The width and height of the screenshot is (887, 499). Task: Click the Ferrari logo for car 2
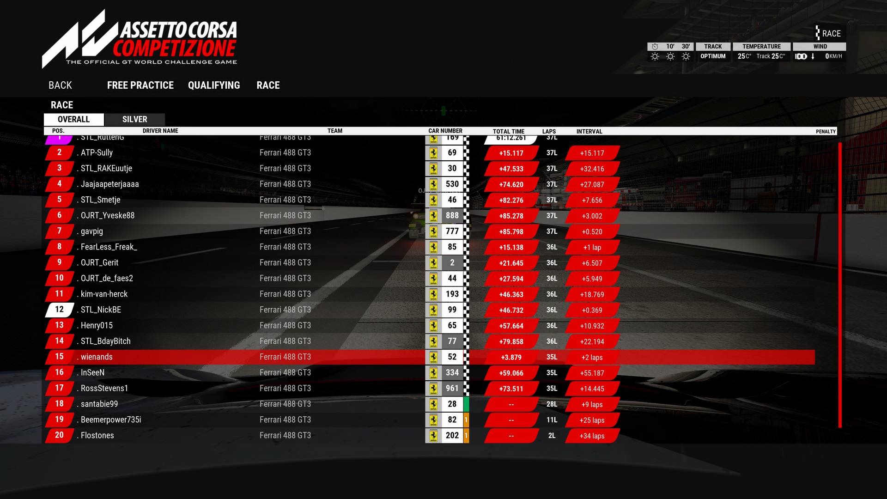tap(433, 263)
